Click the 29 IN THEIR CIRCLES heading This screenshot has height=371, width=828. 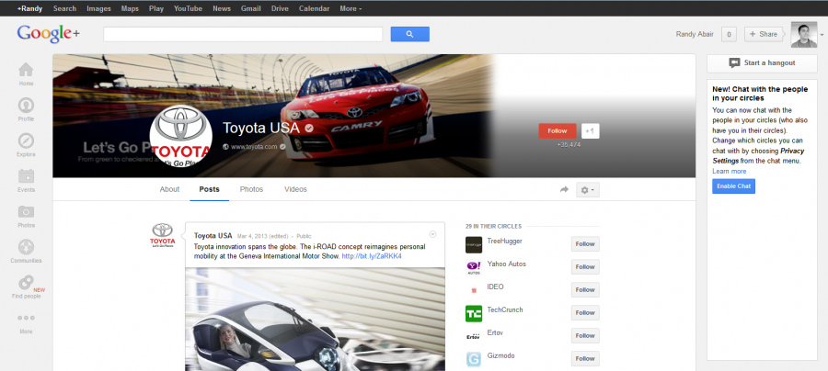coord(493,226)
